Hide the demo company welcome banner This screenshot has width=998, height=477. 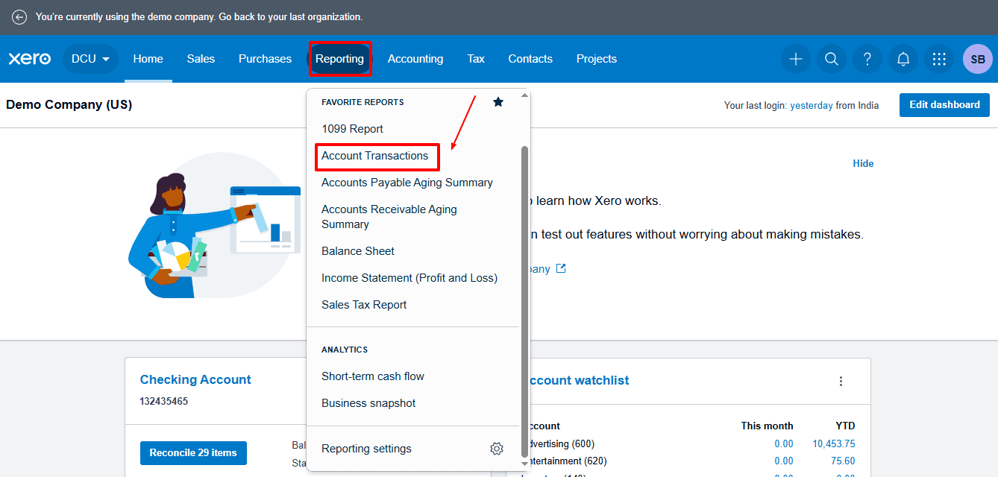click(x=863, y=163)
